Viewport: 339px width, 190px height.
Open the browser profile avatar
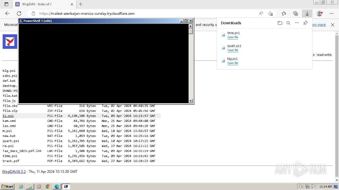[x=320, y=13]
